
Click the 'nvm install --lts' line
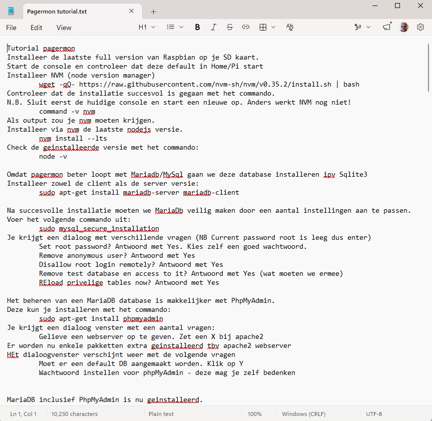[73, 138]
